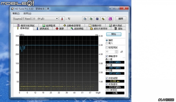Toggle 突發速率 checkbox
The width and height of the screenshot is (176, 102).
pyautogui.click(x=107, y=84)
